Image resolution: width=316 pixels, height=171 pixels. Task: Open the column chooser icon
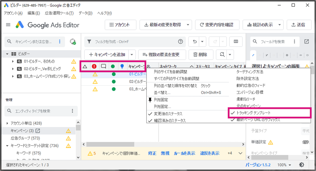(236, 41)
